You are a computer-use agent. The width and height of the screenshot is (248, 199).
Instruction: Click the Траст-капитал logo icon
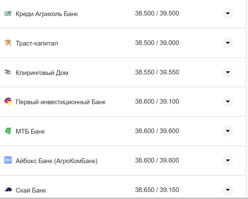[x=8, y=43]
